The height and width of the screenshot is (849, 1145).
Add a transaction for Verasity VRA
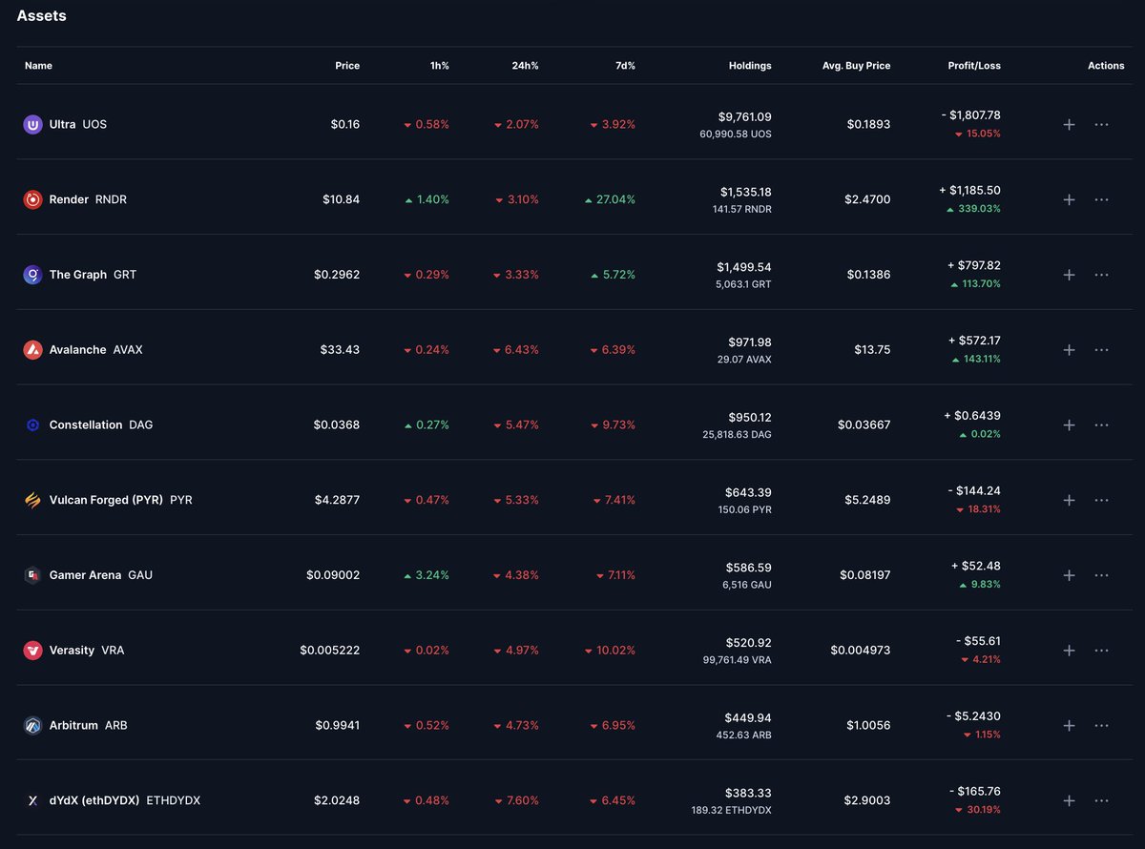coord(1069,651)
